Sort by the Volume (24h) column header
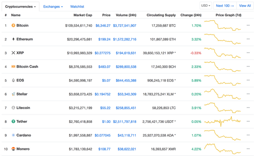 (x=126, y=15)
